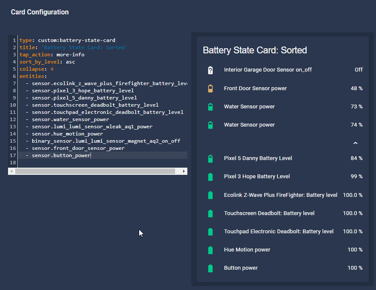The image size is (376, 290).
Task: Open Water Sensor power 74 % entry
Action: pyautogui.click(x=283, y=125)
